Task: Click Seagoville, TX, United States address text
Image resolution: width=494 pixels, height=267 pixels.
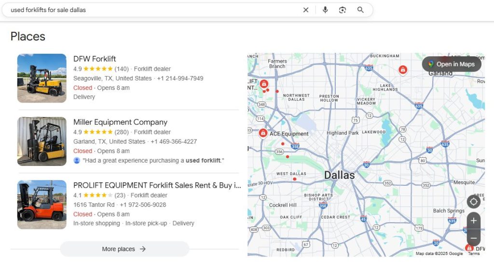Action: (x=112, y=78)
